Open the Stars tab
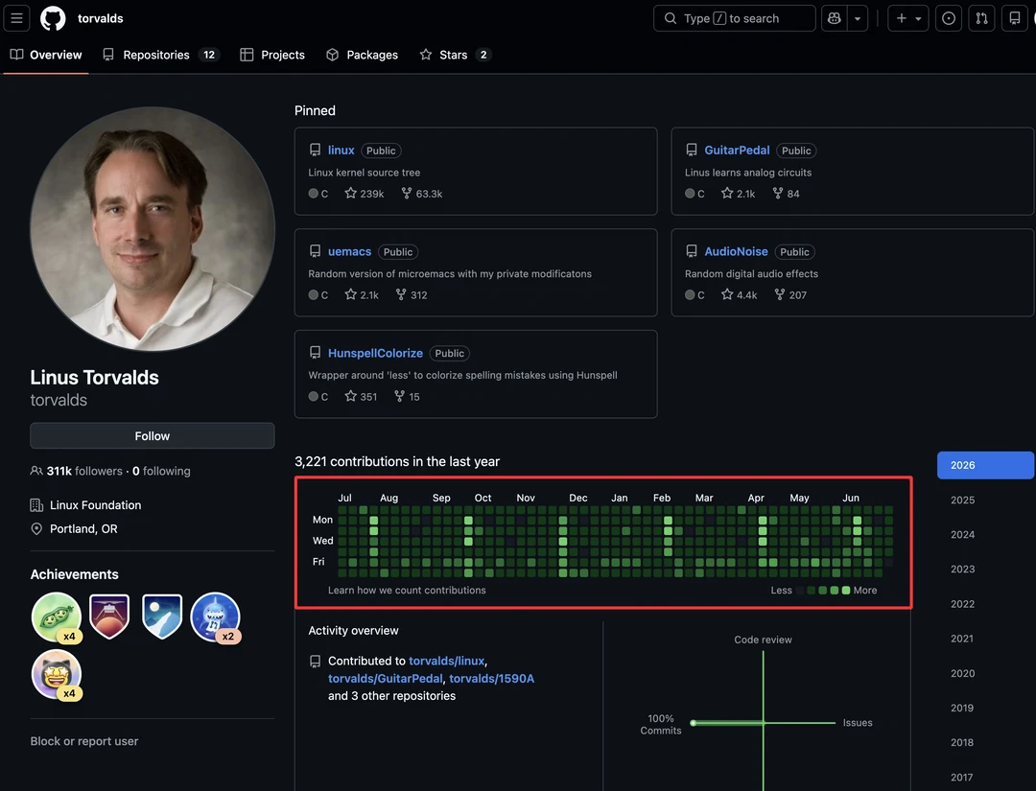 point(455,55)
